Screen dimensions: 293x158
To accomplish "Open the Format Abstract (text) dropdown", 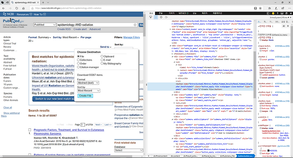I will 88,83.
